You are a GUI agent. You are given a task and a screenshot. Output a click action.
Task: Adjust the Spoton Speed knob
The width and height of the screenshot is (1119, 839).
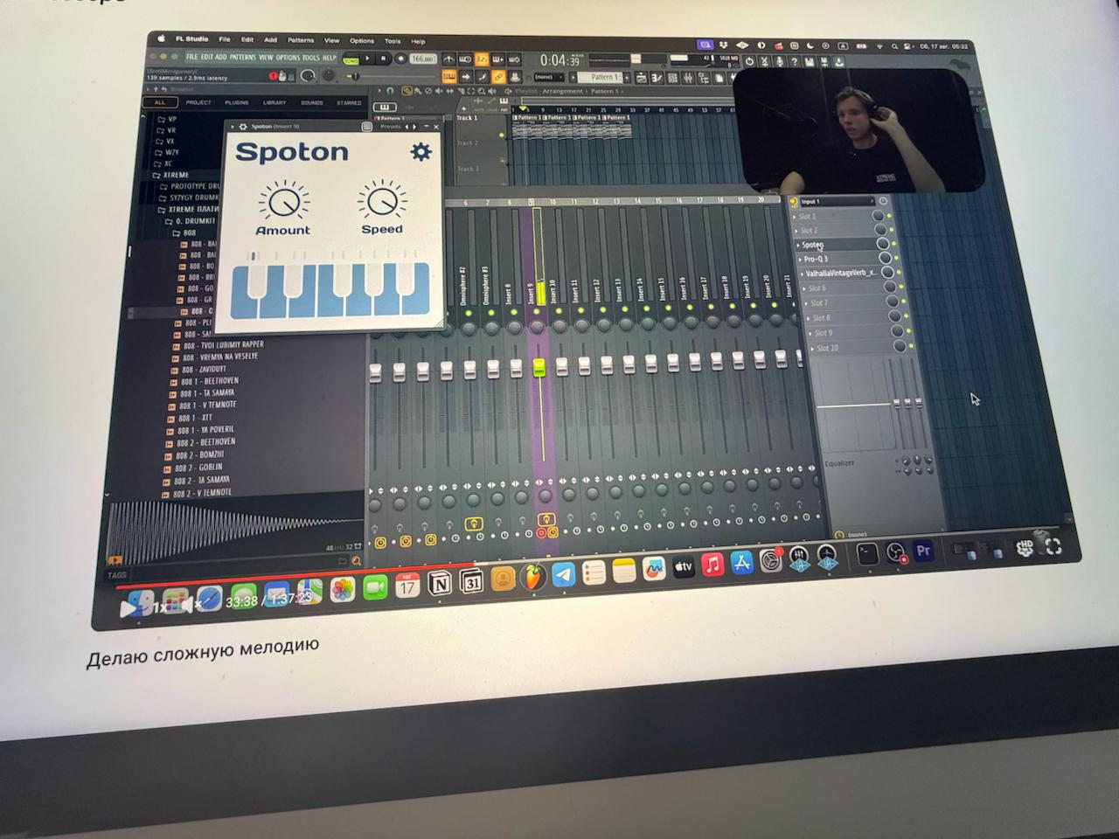tap(381, 202)
